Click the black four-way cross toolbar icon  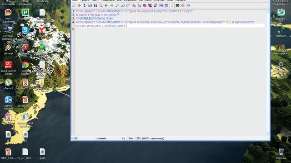point(79,5)
